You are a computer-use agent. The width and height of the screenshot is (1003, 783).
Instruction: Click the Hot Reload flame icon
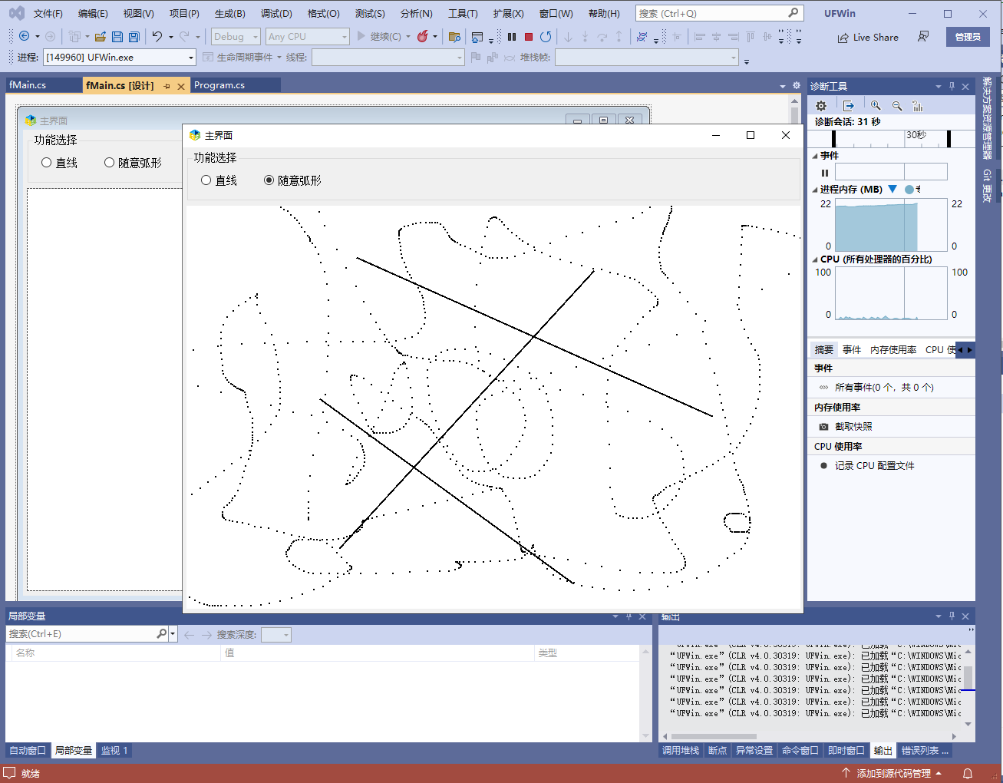423,36
